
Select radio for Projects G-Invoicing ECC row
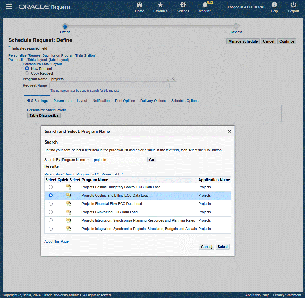pos(51,212)
